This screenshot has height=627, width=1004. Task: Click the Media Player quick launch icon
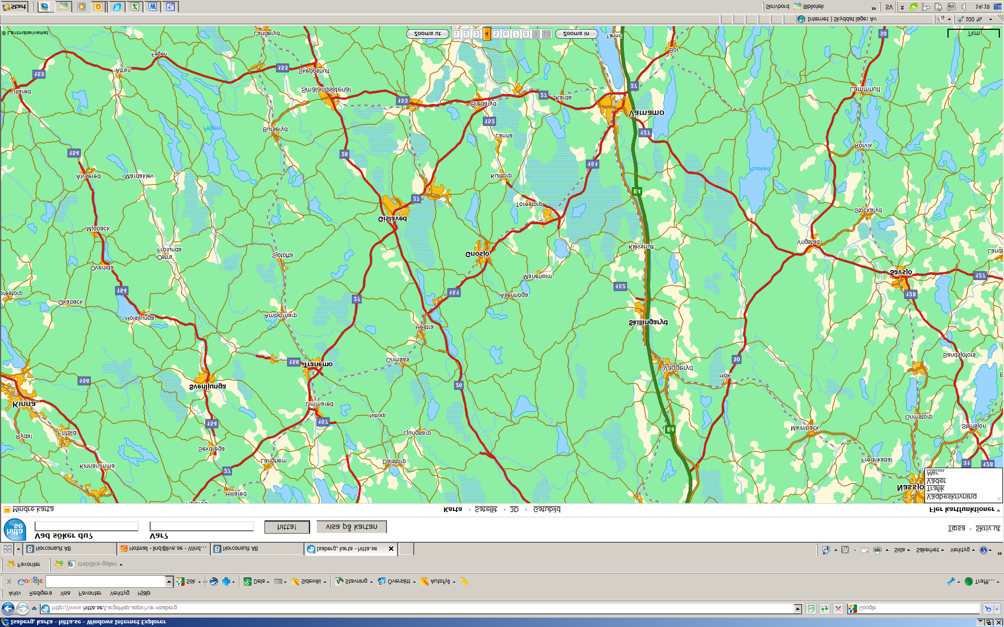coord(81,7)
